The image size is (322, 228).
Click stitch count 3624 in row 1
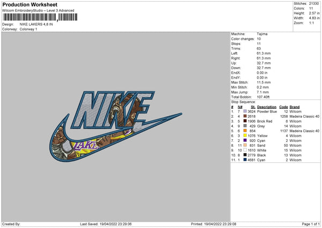point(252,111)
